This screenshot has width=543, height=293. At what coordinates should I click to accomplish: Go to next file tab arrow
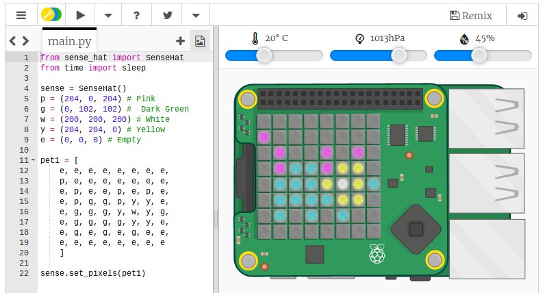(x=25, y=41)
